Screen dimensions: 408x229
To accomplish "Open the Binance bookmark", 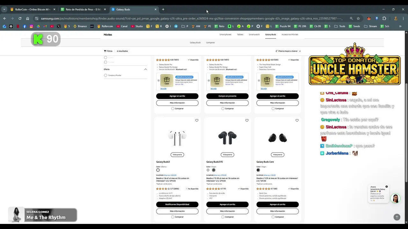I will (80, 26).
